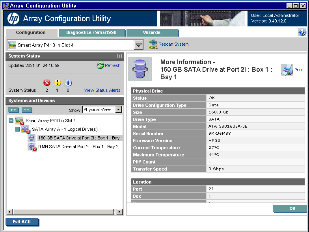Click the tree horizontal scrollbar left arrow
Viewport: 309px width, 232px height.
point(9,212)
